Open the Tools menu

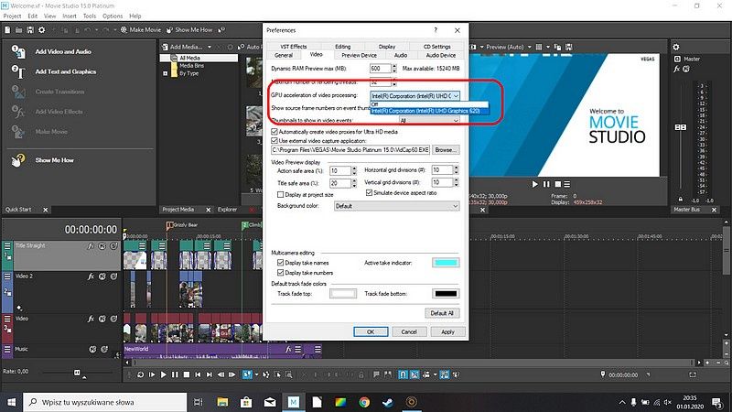pyautogui.click(x=90, y=16)
